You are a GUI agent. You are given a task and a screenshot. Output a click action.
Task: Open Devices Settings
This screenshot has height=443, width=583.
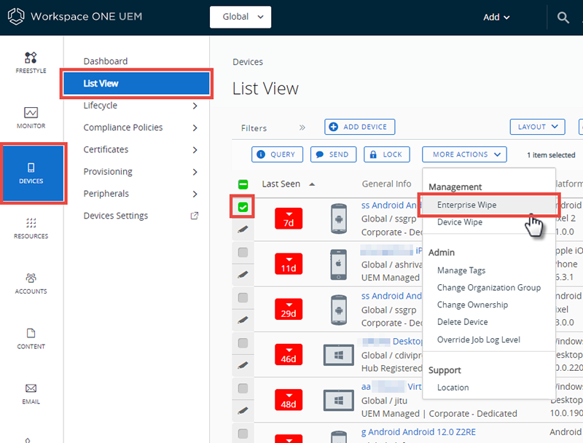coord(116,216)
